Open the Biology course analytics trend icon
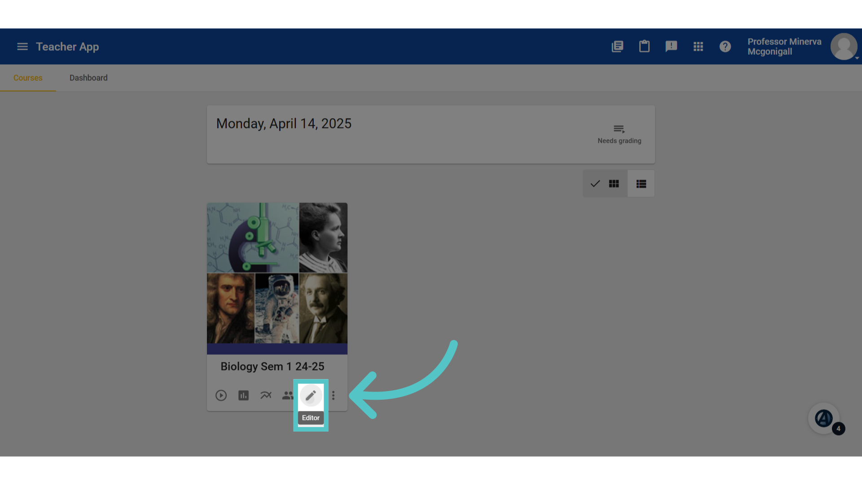 pos(266,396)
